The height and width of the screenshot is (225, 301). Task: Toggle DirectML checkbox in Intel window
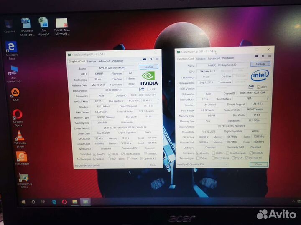[x=251, y=152]
